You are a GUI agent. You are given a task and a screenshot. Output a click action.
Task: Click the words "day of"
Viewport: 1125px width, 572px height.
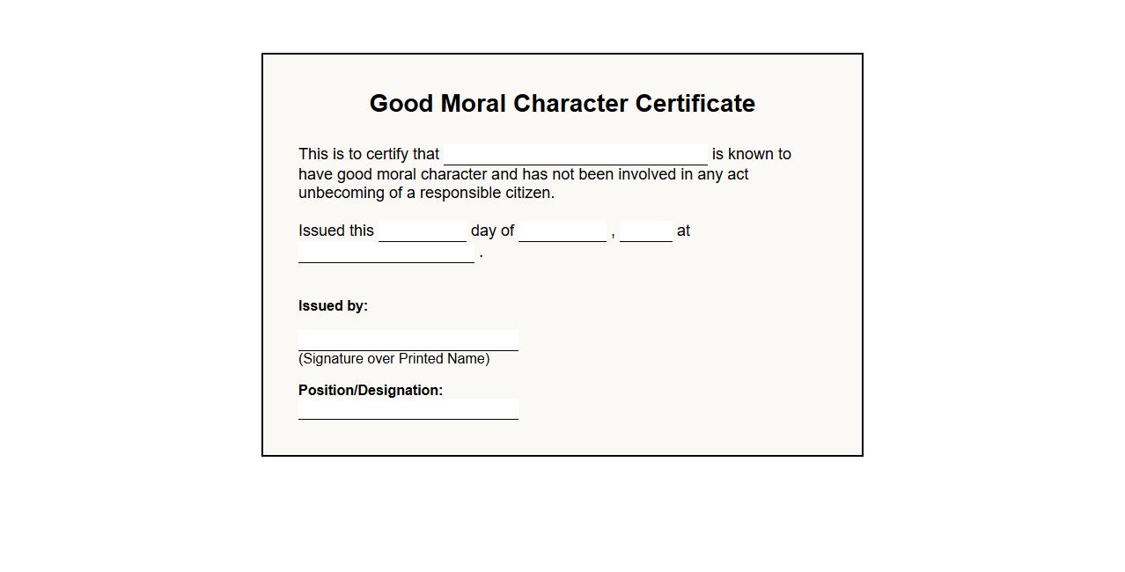coord(492,231)
